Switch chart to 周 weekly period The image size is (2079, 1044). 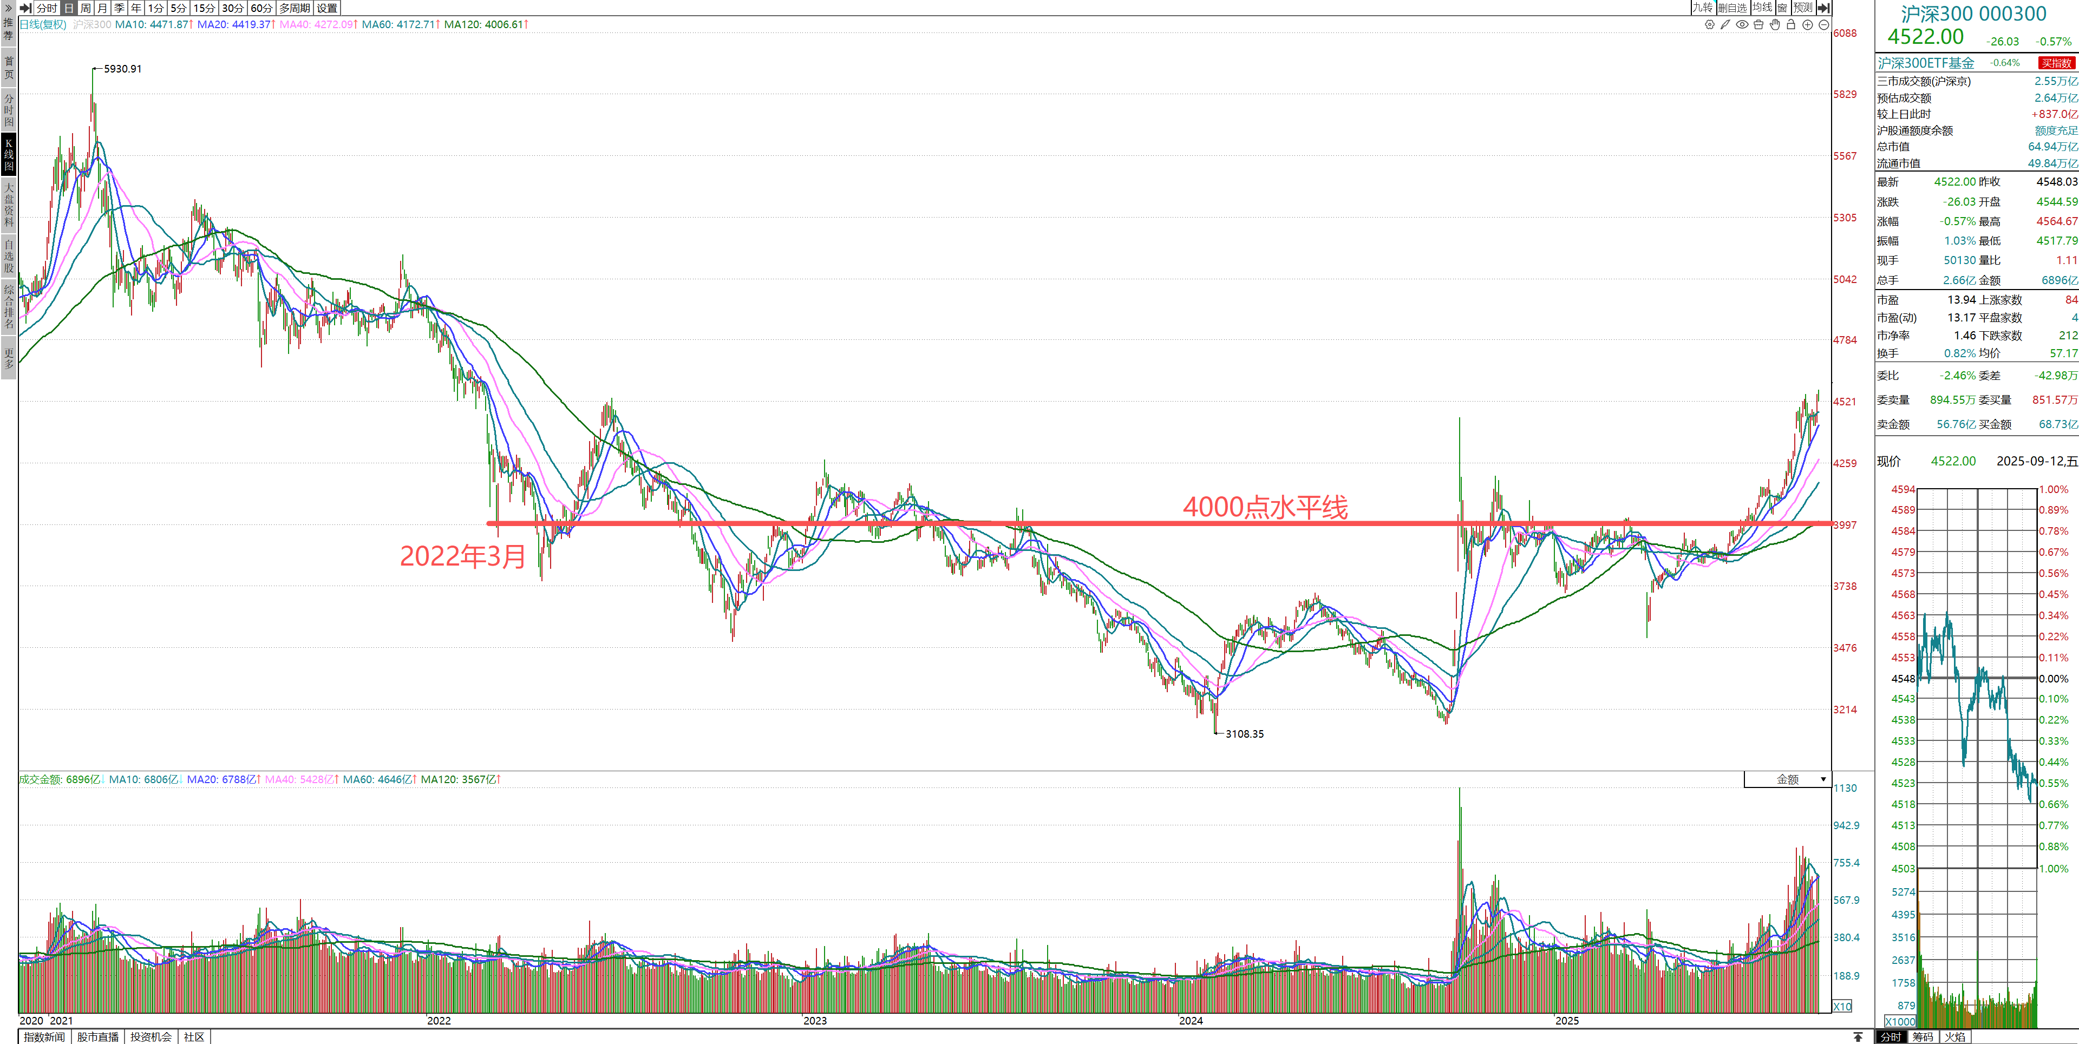coord(86,8)
